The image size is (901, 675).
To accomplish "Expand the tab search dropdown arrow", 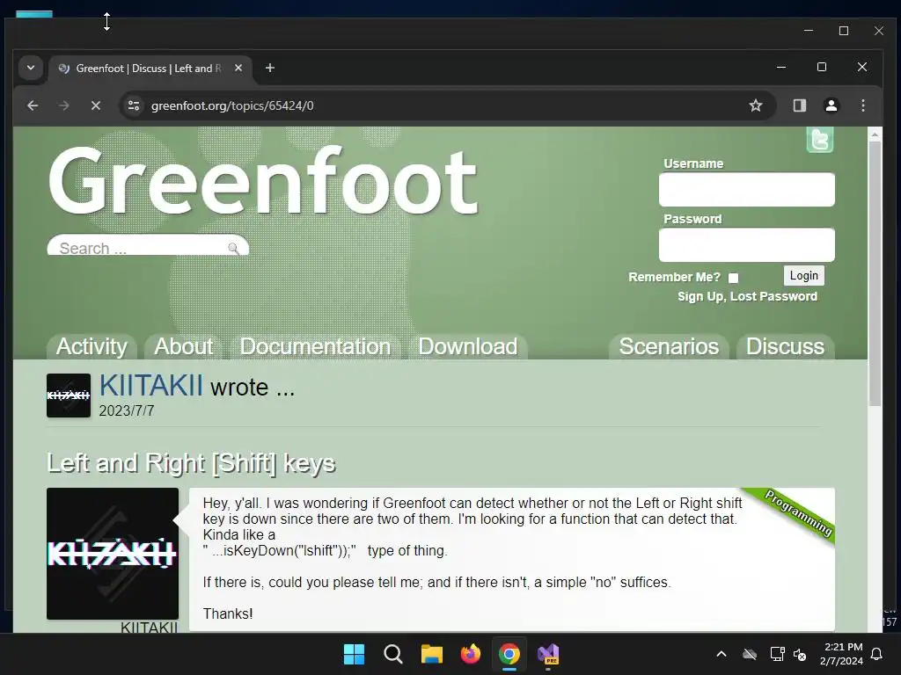I will pyautogui.click(x=31, y=68).
